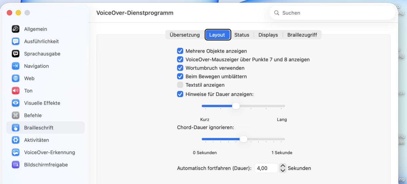Click the Sprachausgabe sidebar icon
The width and height of the screenshot is (407, 184).
point(16,54)
